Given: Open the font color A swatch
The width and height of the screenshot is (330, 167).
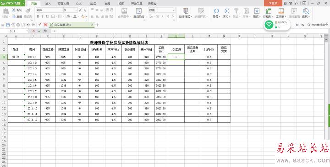Looking at the screenshot, I should [x=75, y=16].
